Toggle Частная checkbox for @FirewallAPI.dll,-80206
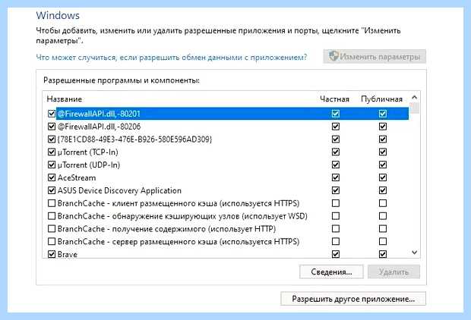The height and width of the screenshot is (320, 471). tap(336, 127)
